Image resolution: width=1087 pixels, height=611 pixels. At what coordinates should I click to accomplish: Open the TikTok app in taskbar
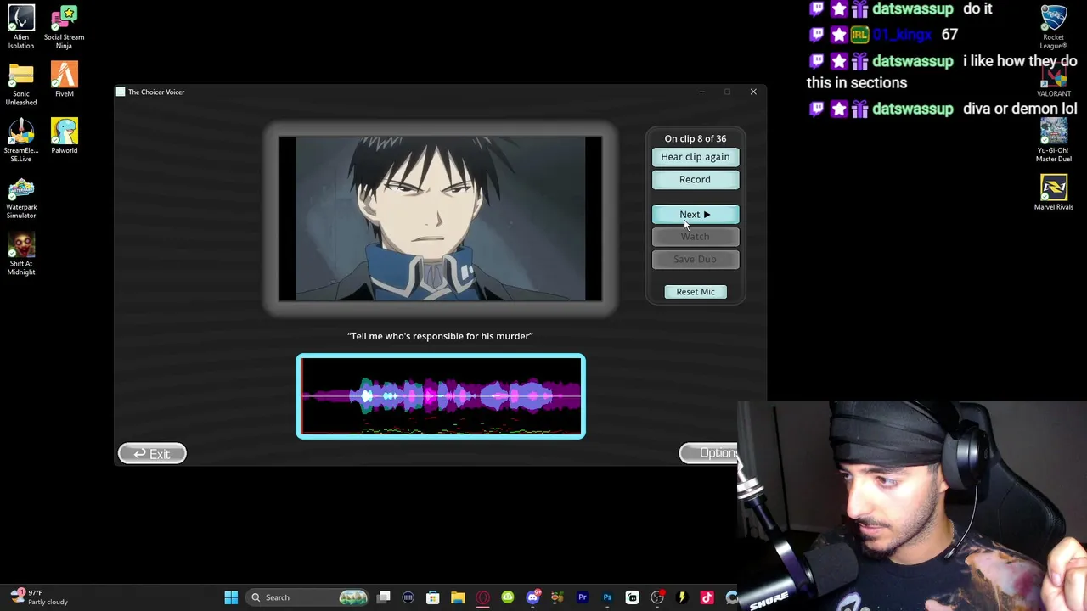(x=707, y=597)
